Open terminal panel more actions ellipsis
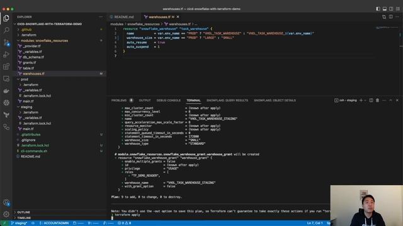This screenshot has height=226, width=403. [x=384, y=100]
